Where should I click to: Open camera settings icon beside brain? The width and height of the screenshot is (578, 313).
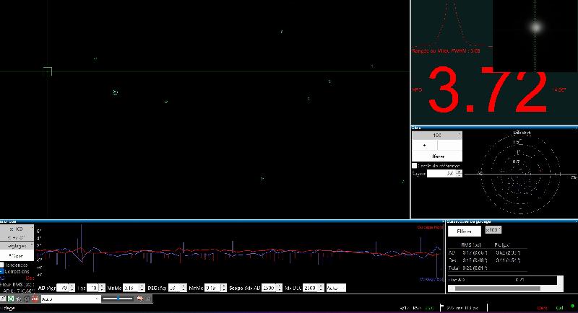point(148,299)
